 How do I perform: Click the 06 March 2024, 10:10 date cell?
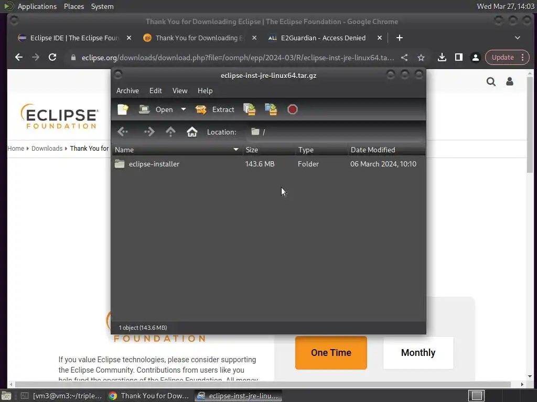pyautogui.click(x=383, y=164)
